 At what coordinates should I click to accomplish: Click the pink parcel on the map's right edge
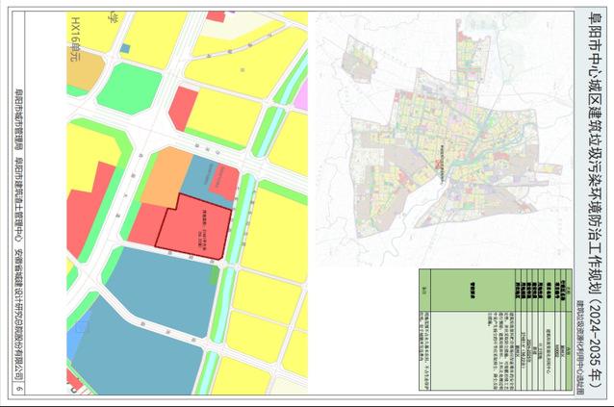(300, 94)
